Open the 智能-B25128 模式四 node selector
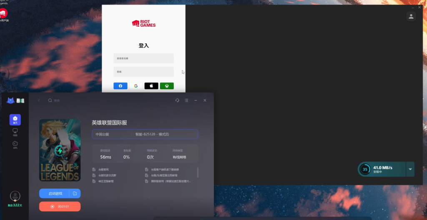Image resolution: width=427 pixels, height=220 pixels. pos(164,134)
